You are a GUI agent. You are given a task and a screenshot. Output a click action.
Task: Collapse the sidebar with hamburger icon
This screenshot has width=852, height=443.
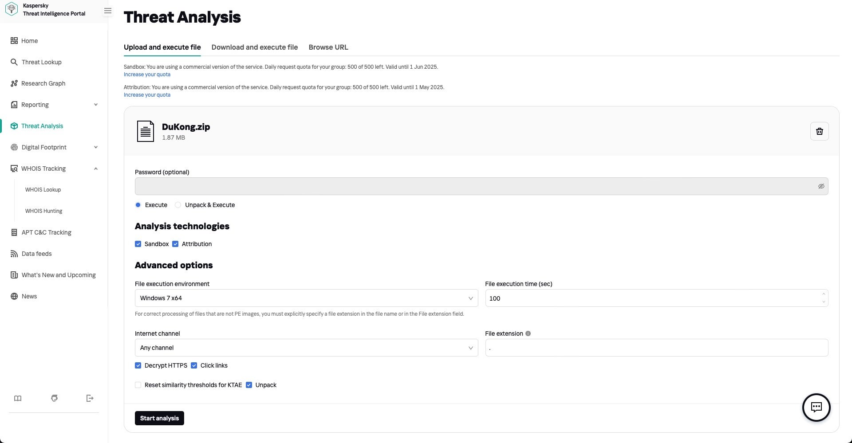[x=108, y=11]
